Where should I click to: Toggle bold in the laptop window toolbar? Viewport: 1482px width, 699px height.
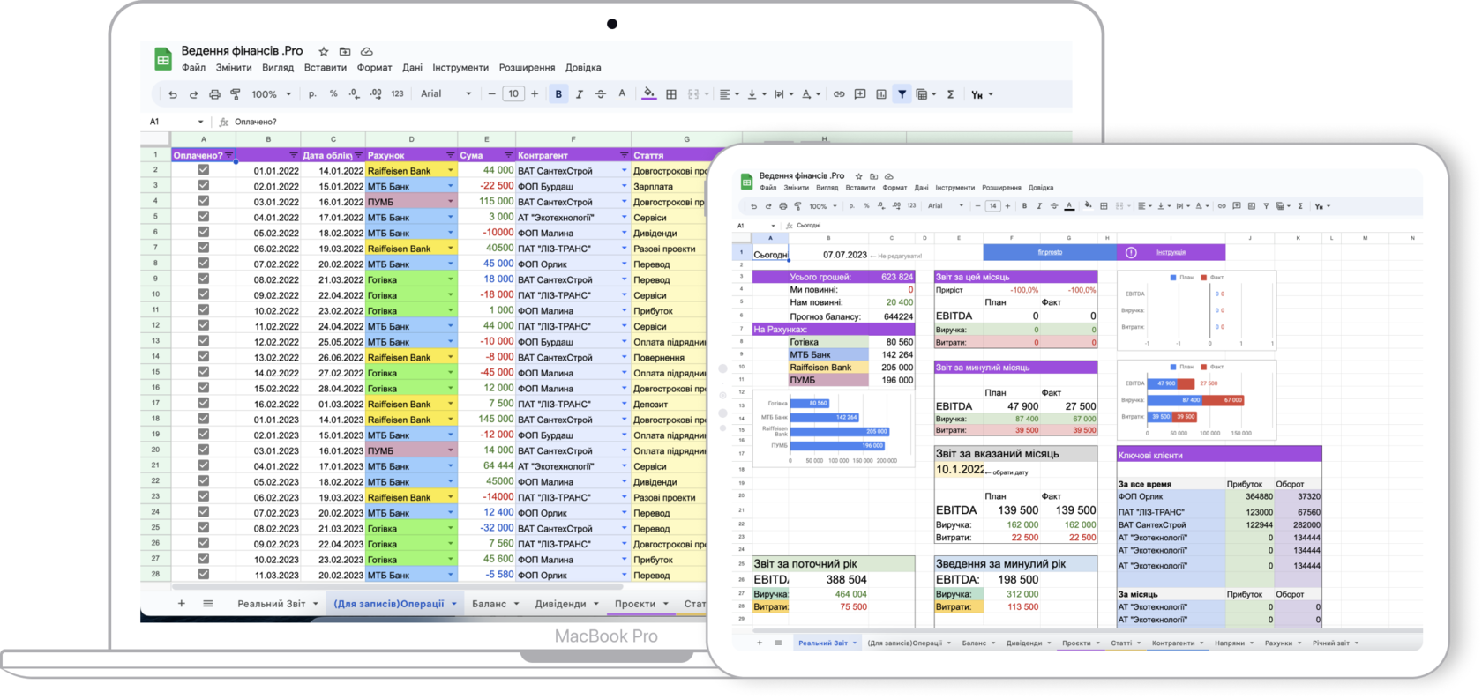558,94
